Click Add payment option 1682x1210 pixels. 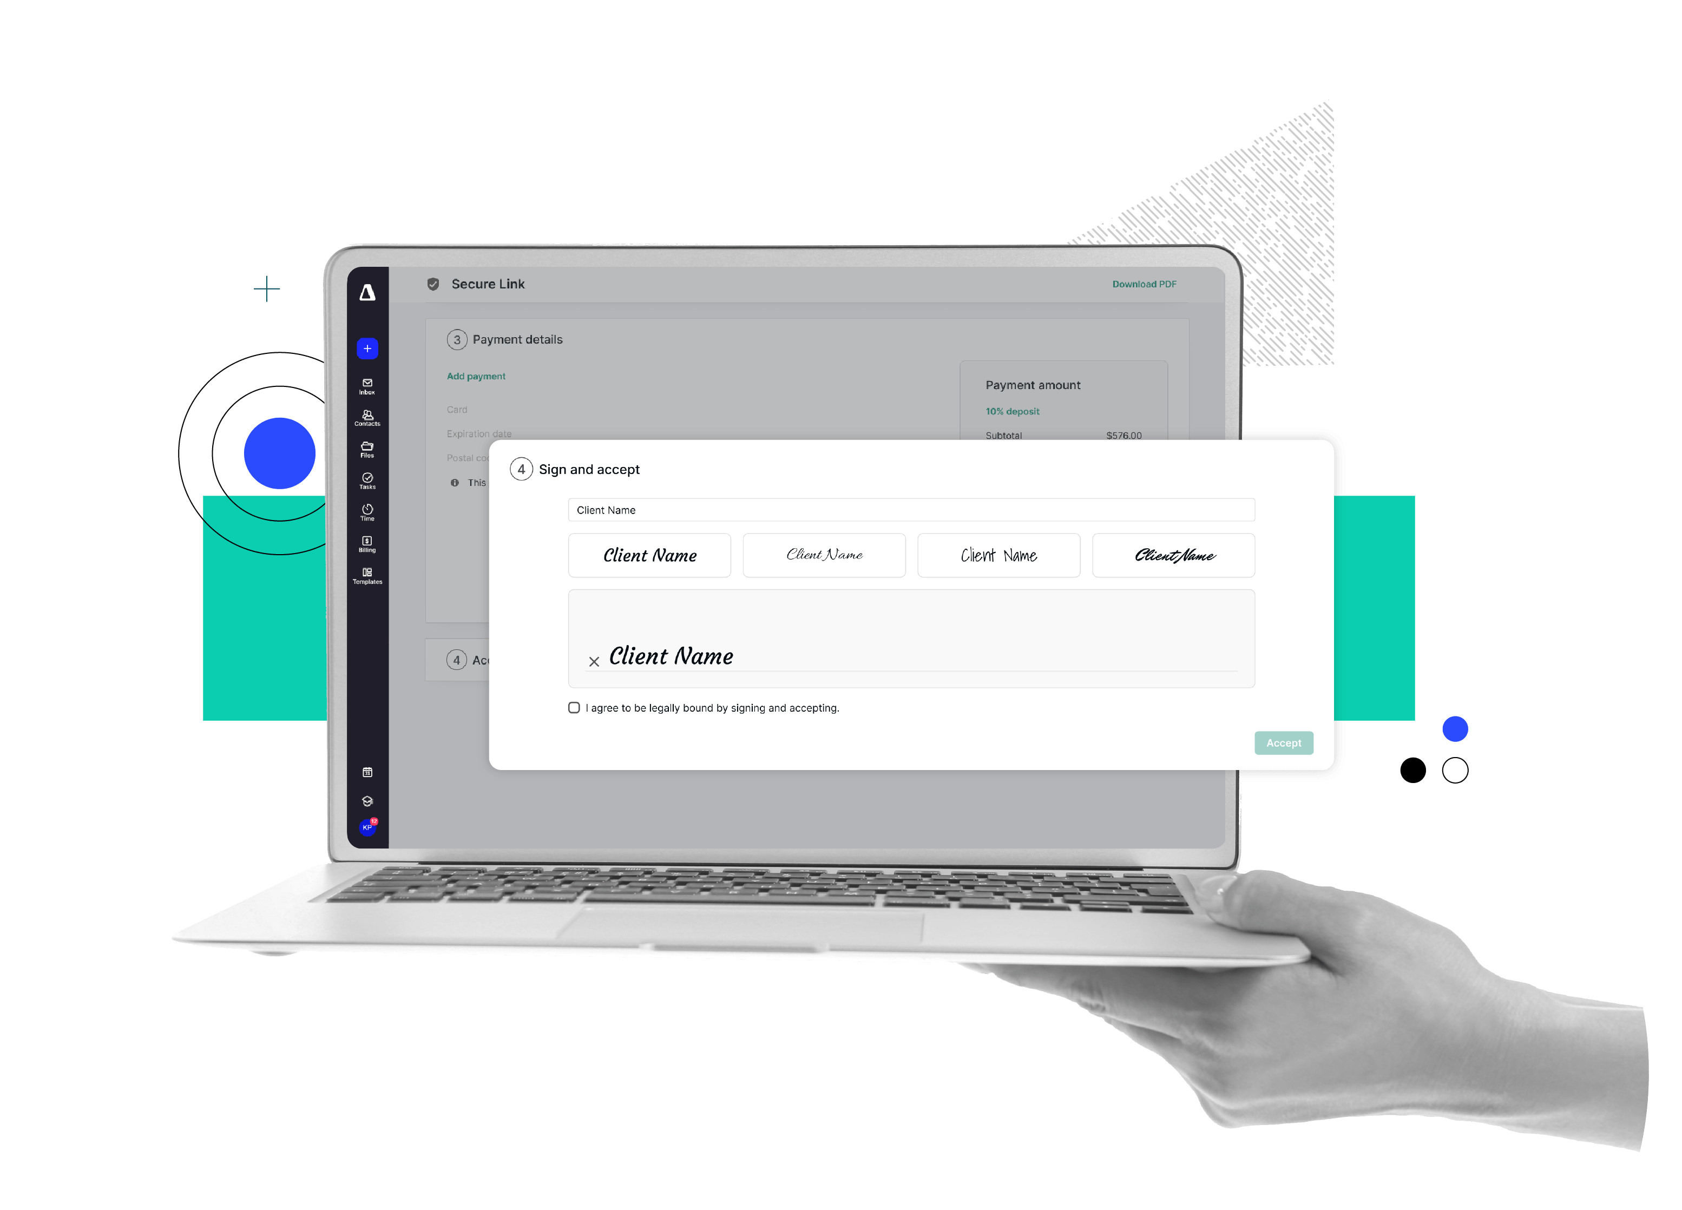(x=477, y=376)
